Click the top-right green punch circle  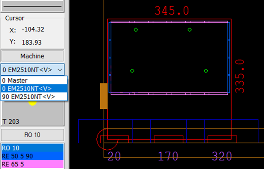click(x=190, y=30)
